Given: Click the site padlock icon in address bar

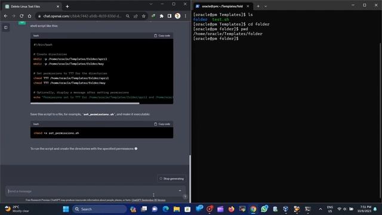Looking at the screenshot, I should click(39, 16).
